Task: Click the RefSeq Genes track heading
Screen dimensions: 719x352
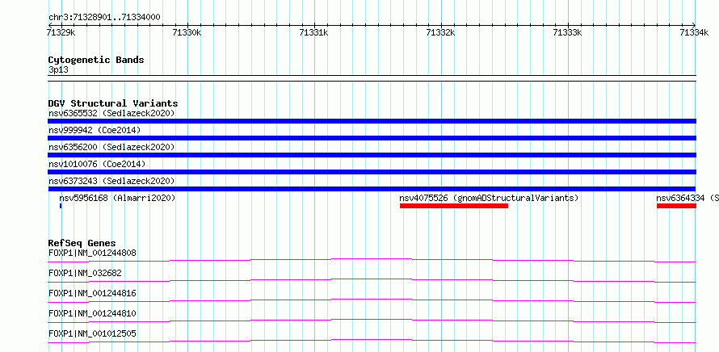Action: click(x=82, y=243)
